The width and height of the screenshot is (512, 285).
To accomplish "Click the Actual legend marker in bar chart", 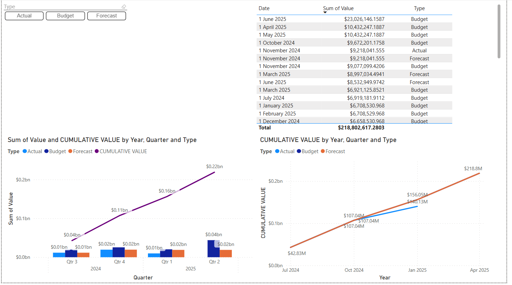I will coord(25,151).
